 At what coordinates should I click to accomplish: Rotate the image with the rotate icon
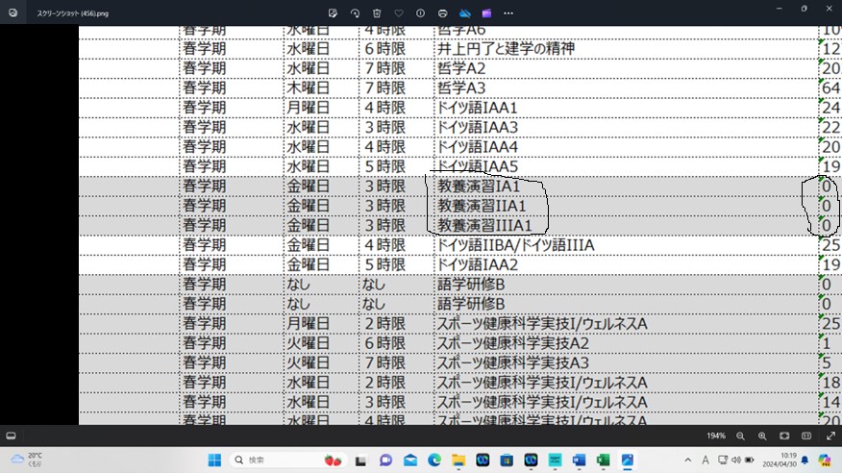tap(355, 12)
